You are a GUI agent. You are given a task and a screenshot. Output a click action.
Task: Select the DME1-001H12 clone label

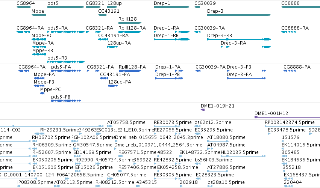tap(271, 113)
